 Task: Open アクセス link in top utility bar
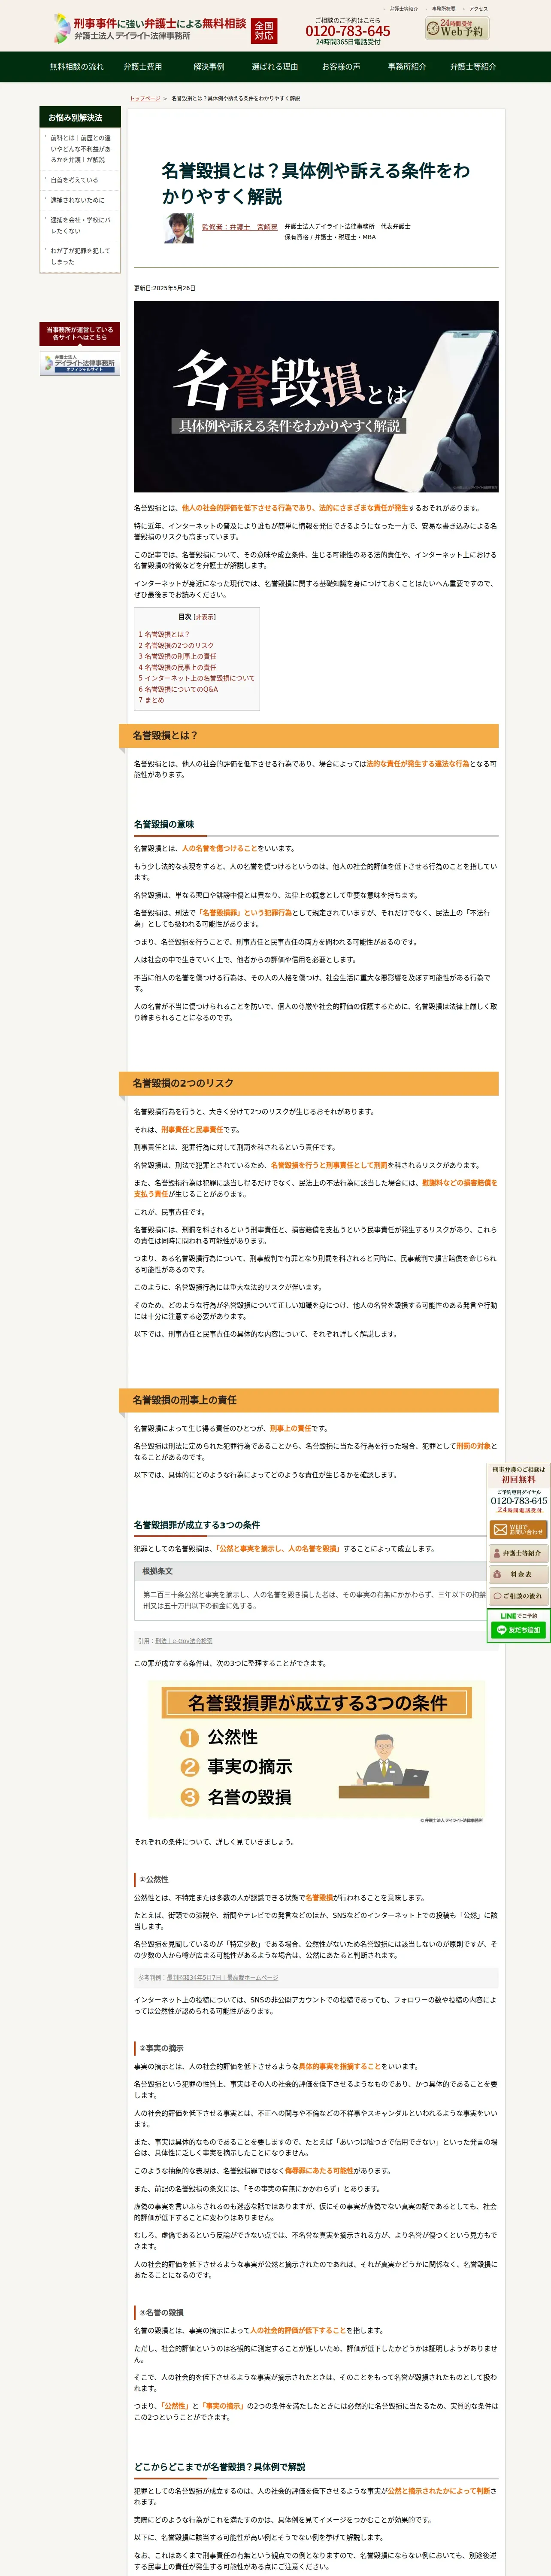478,9
